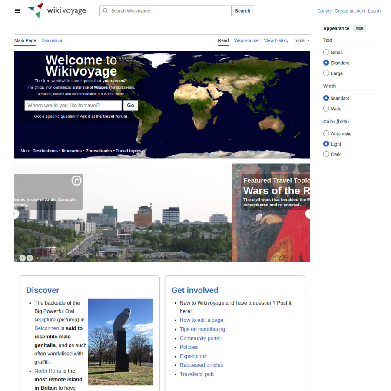
Task: Click Create account link
Action: tap(350, 11)
